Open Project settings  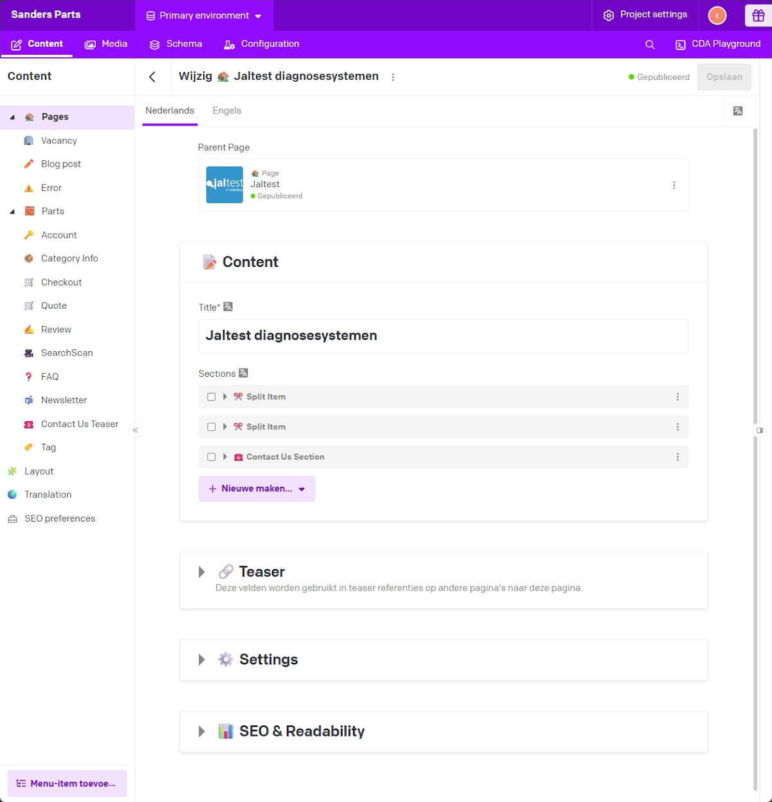(x=645, y=15)
